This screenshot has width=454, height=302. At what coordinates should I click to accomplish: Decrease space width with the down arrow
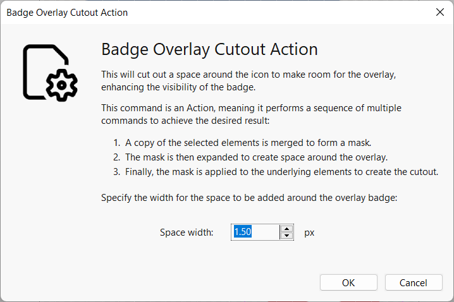tap(287, 236)
